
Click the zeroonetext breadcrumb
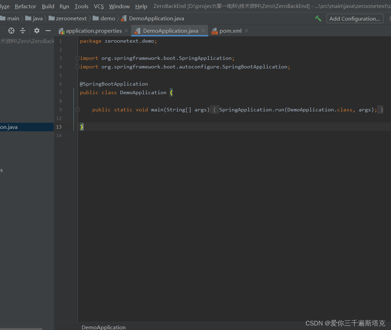[x=67, y=19]
